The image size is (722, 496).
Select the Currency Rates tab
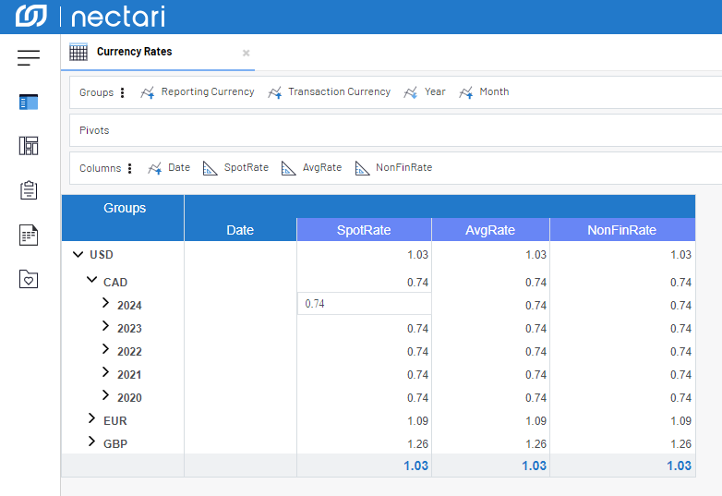134,52
